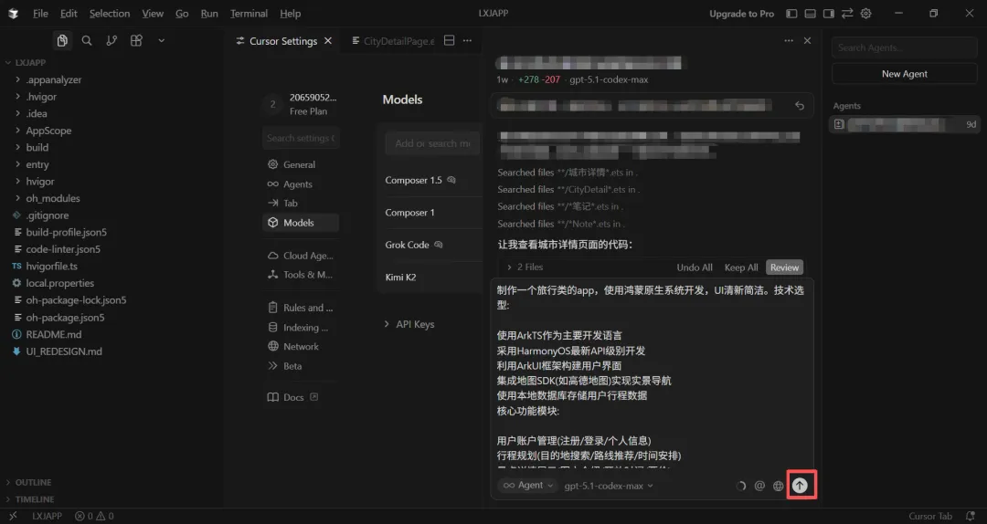Expand the .hvigor folder

[41, 97]
